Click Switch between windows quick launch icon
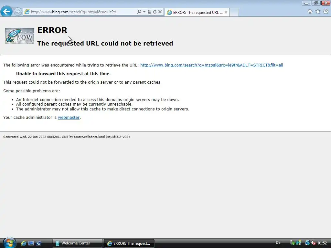This screenshot has width=331, height=248. click(38, 243)
